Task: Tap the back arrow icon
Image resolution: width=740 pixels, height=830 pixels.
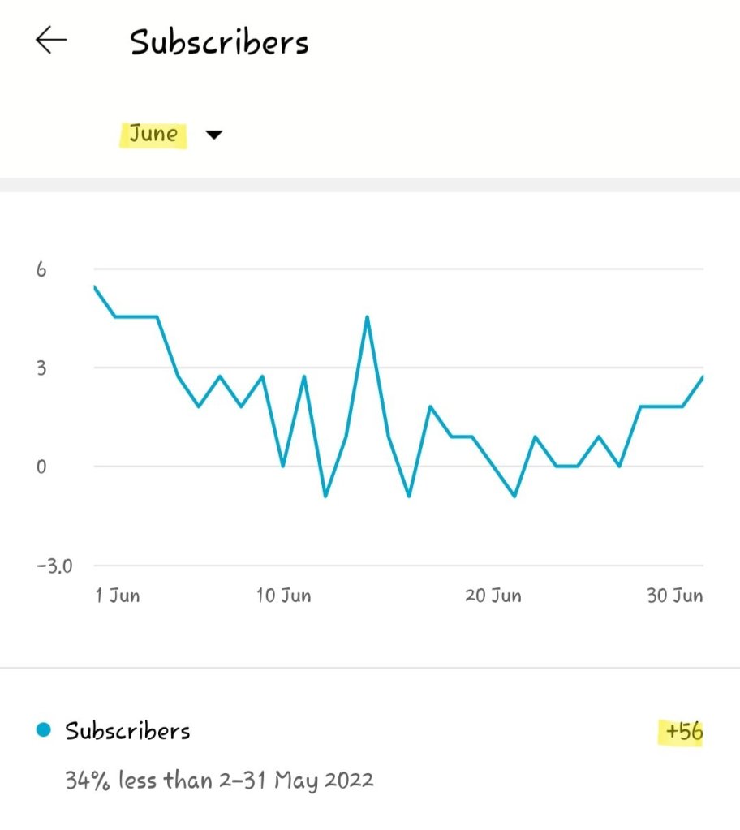Action: tap(50, 41)
